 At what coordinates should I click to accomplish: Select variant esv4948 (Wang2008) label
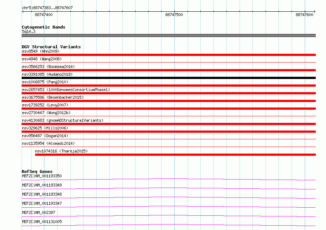[42, 59]
